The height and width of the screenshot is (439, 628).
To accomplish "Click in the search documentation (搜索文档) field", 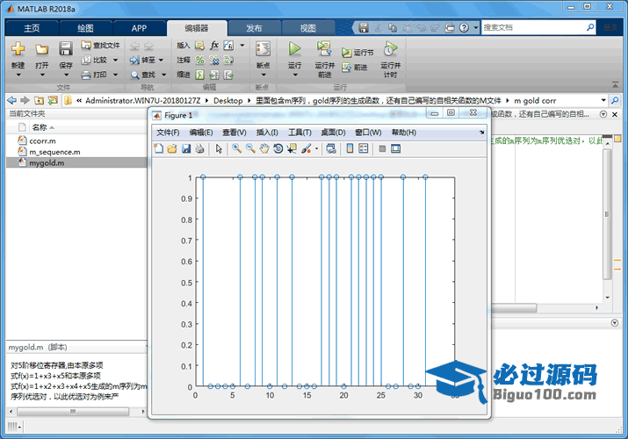I will coord(536,27).
